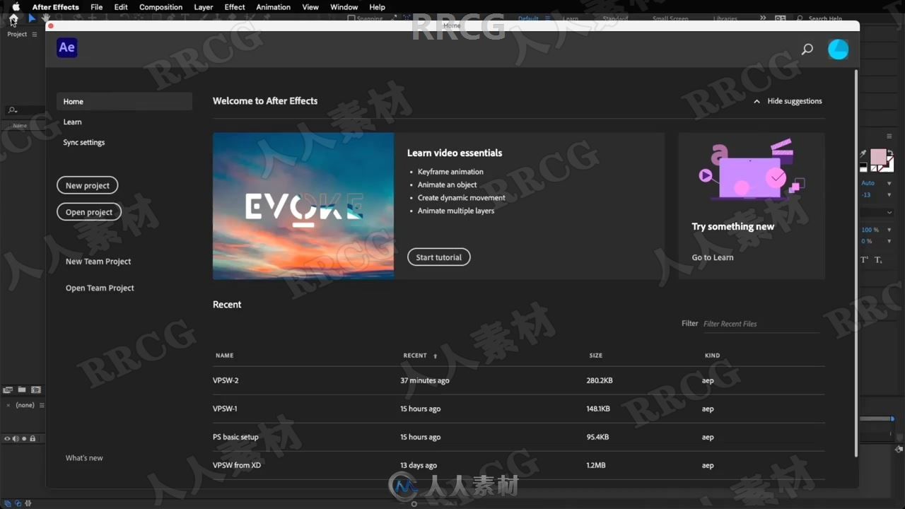Select the Hand tool
This screenshot has height=509, width=905.
click(x=46, y=18)
